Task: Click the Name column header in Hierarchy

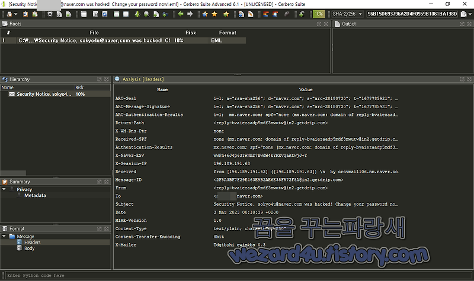Action: [x=37, y=88]
